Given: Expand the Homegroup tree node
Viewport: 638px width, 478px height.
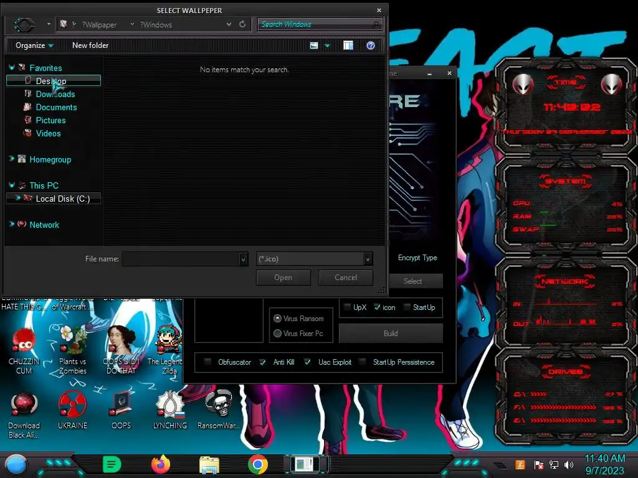Looking at the screenshot, I should [x=11, y=159].
